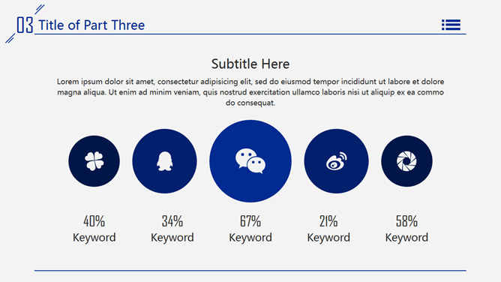Click the Subtitle Here heading
This screenshot has width=501, height=282.
[250, 64]
